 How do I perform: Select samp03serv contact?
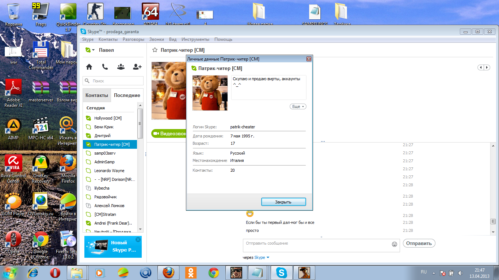110,153
